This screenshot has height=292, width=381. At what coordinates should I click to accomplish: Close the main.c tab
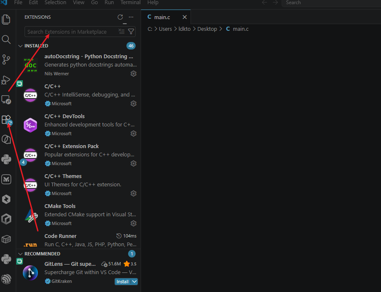185,17
